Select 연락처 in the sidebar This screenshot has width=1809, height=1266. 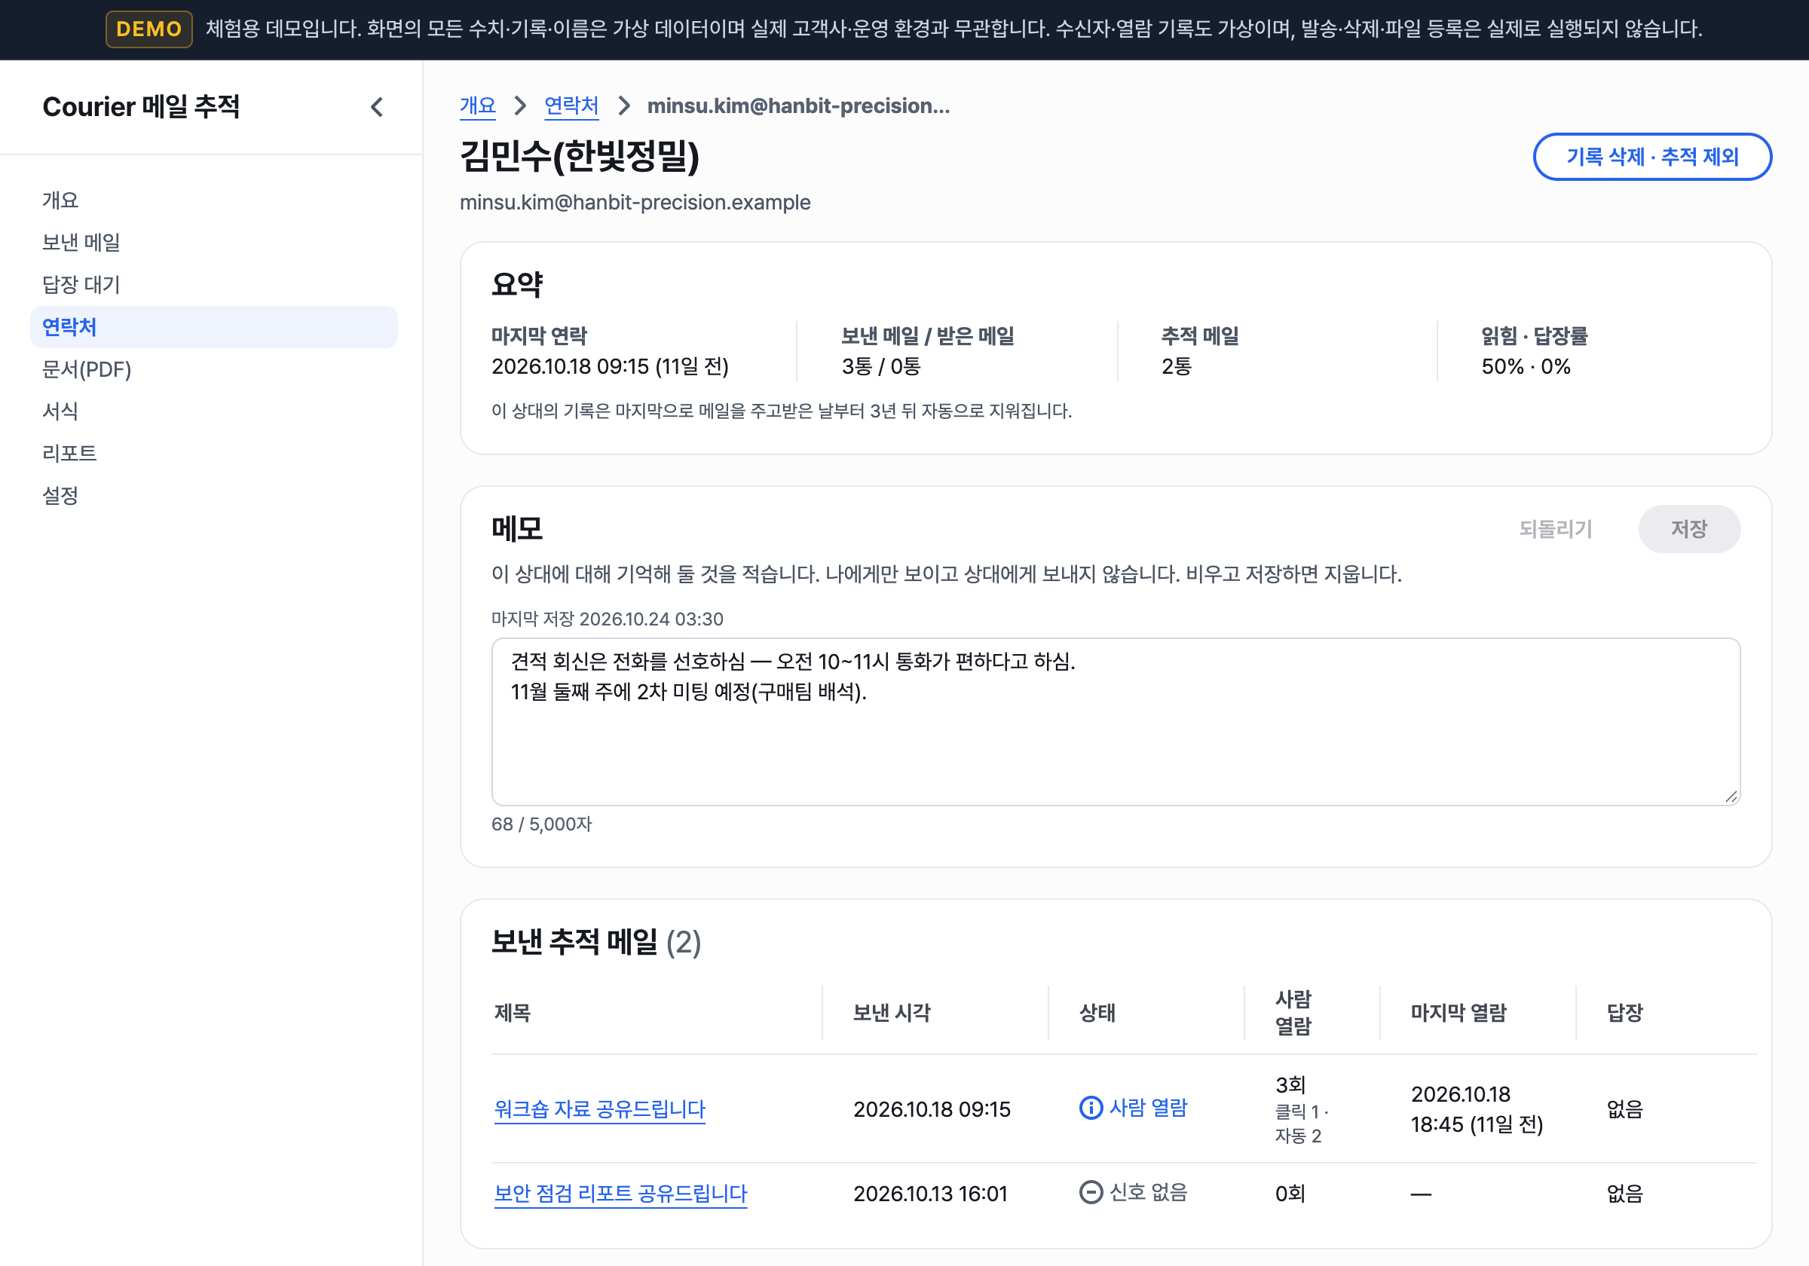[213, 327]
